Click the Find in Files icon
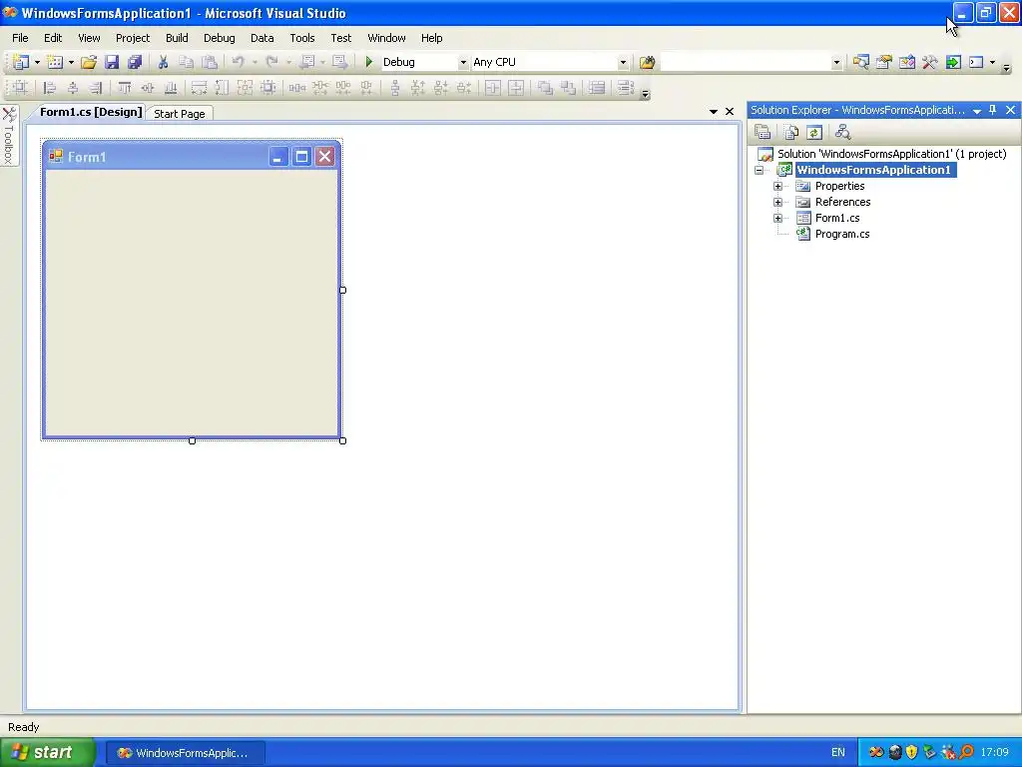1022x767 pixels. 647,62
